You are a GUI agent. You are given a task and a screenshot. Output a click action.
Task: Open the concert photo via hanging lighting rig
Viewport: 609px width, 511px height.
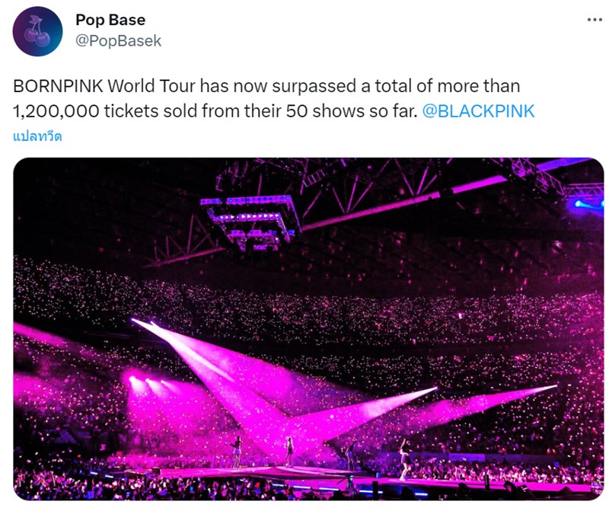(x=250, y=222)
